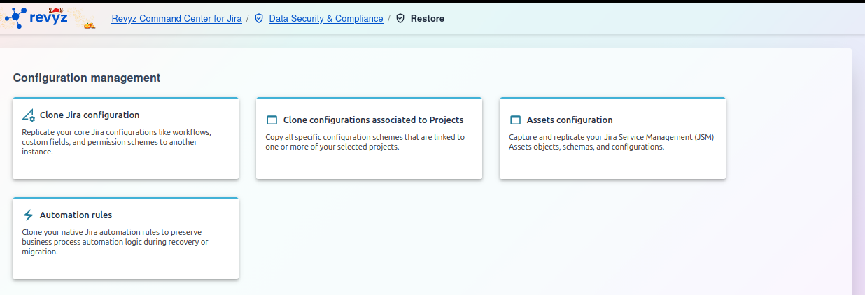Open the Automation rules card title
865x295 pixels.
coord(76,215)
